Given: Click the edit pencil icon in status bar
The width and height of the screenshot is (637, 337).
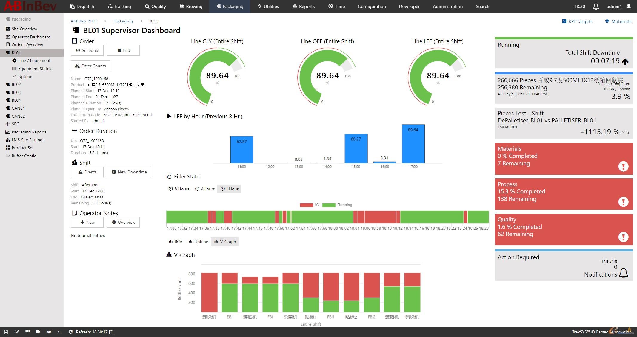Looking at the screenshot, I should pos(17,332).
